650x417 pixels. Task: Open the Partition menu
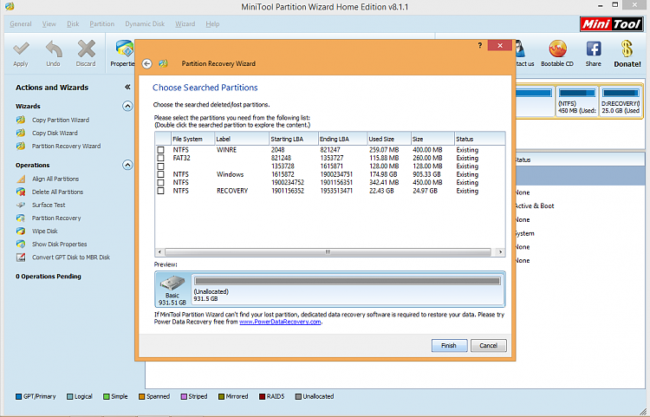coord(102,24)
